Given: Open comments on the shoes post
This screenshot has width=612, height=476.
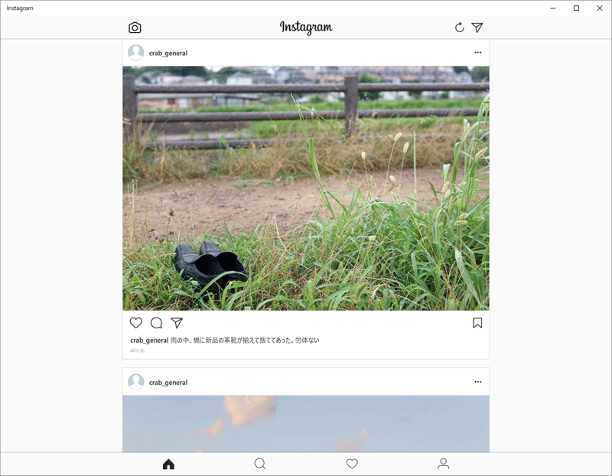Looking at the screenshot, I should click(x=157, y=323).
